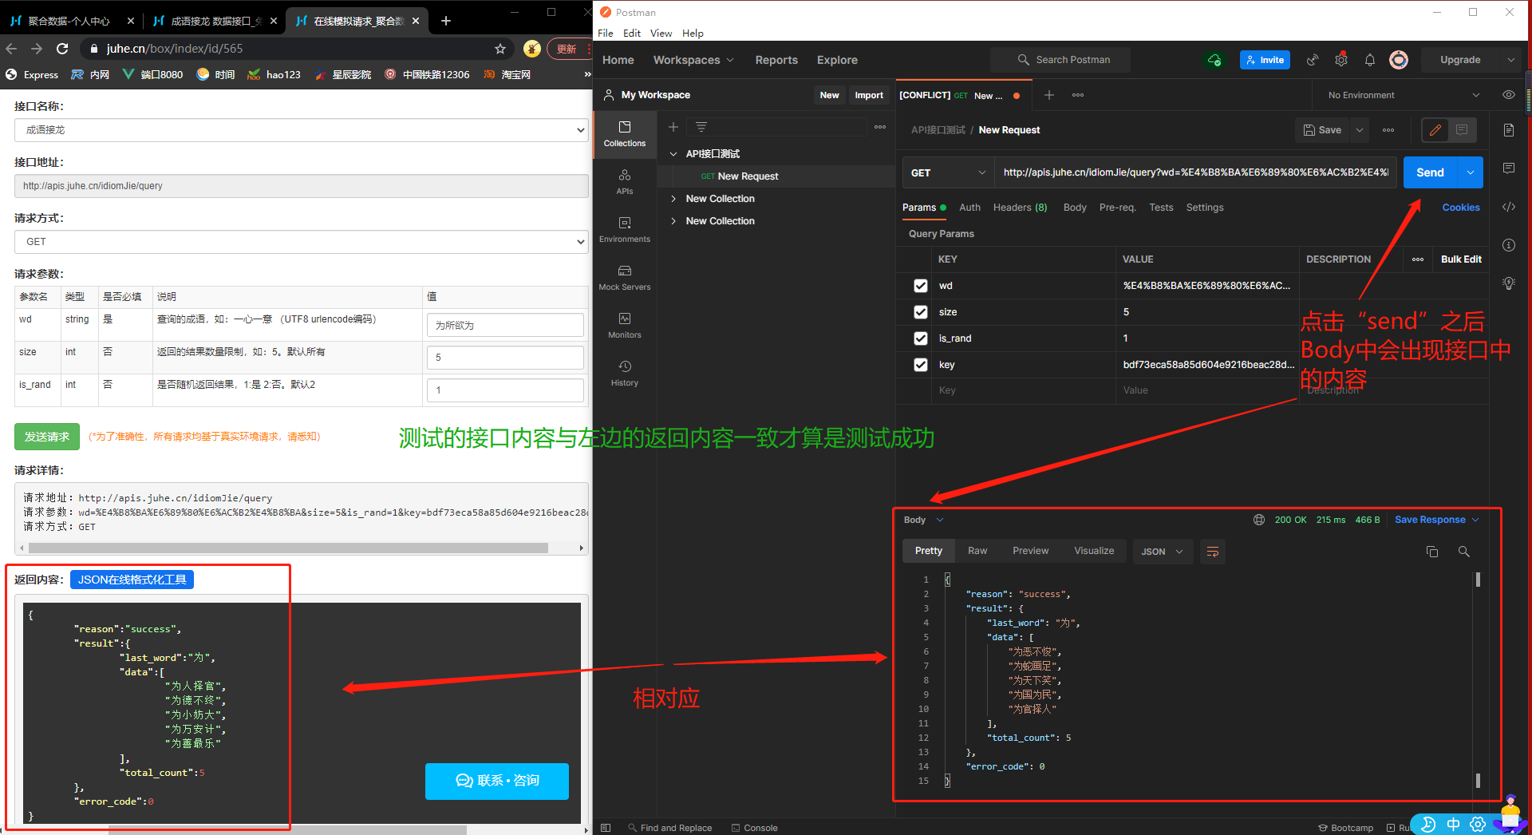Switch to Auth tab
1532x835 pixels.
(x=969, y=208)
